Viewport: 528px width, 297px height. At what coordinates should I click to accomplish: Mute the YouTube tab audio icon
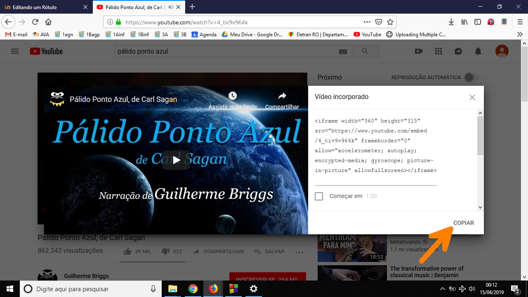coord(171,7)
